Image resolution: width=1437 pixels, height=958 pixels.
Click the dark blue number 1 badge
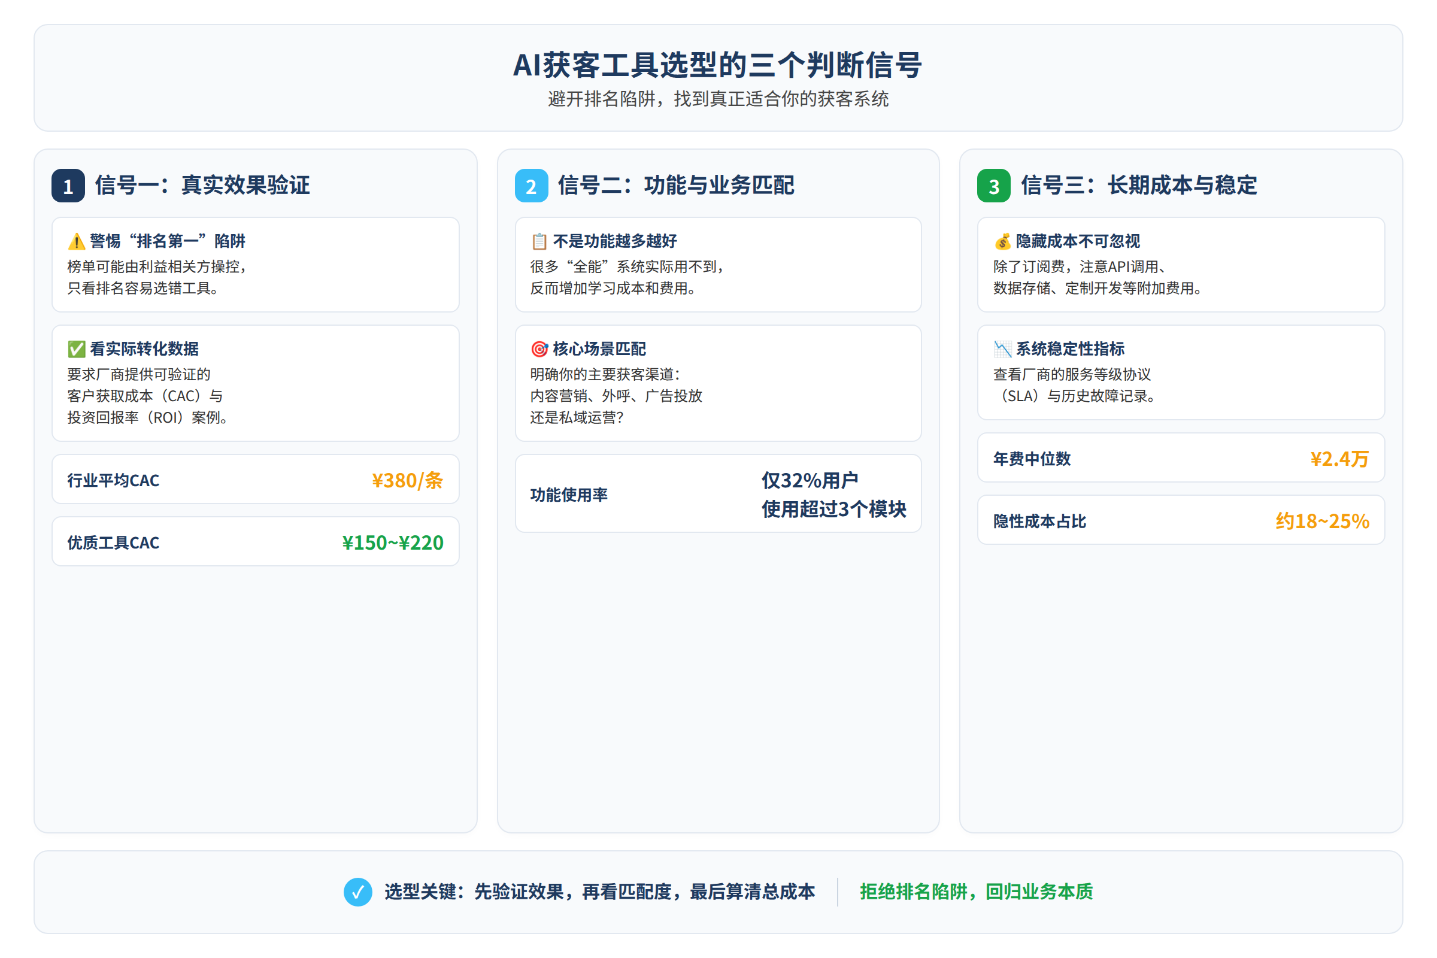(x=68, y=186)
